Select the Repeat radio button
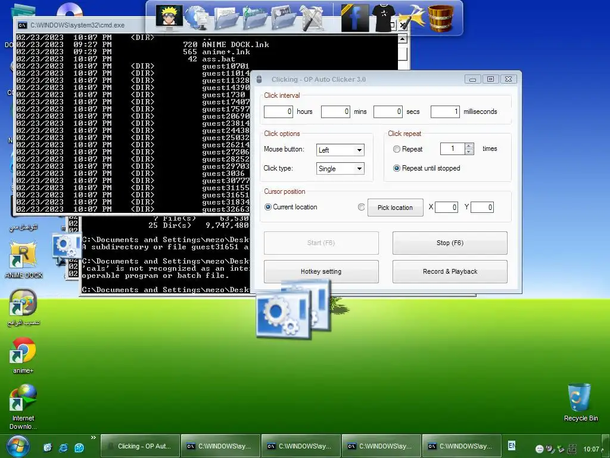The image size is (610, 458). [x=396, y=149]
